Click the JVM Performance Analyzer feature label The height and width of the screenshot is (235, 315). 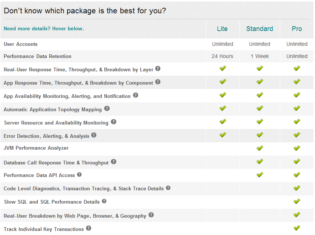pyautogui.click(x=36, y=148)
